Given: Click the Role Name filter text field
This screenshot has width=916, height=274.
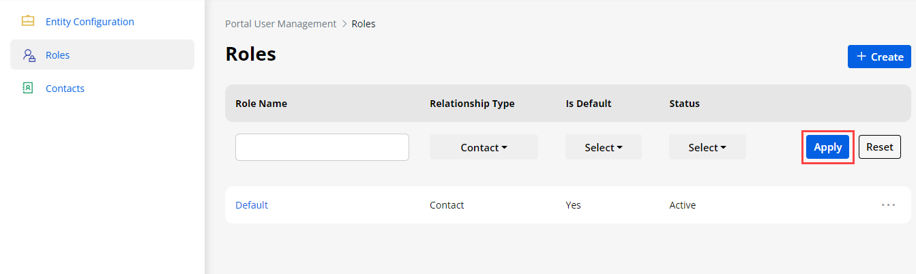Looking at the screenshot, I should pos(322,147).
